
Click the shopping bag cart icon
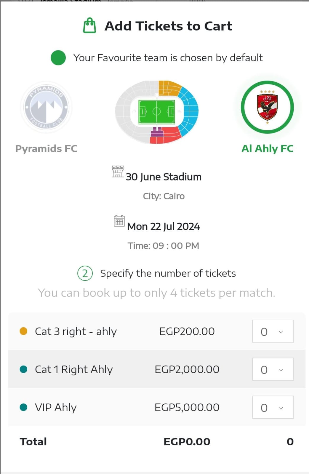pos(89,25)
